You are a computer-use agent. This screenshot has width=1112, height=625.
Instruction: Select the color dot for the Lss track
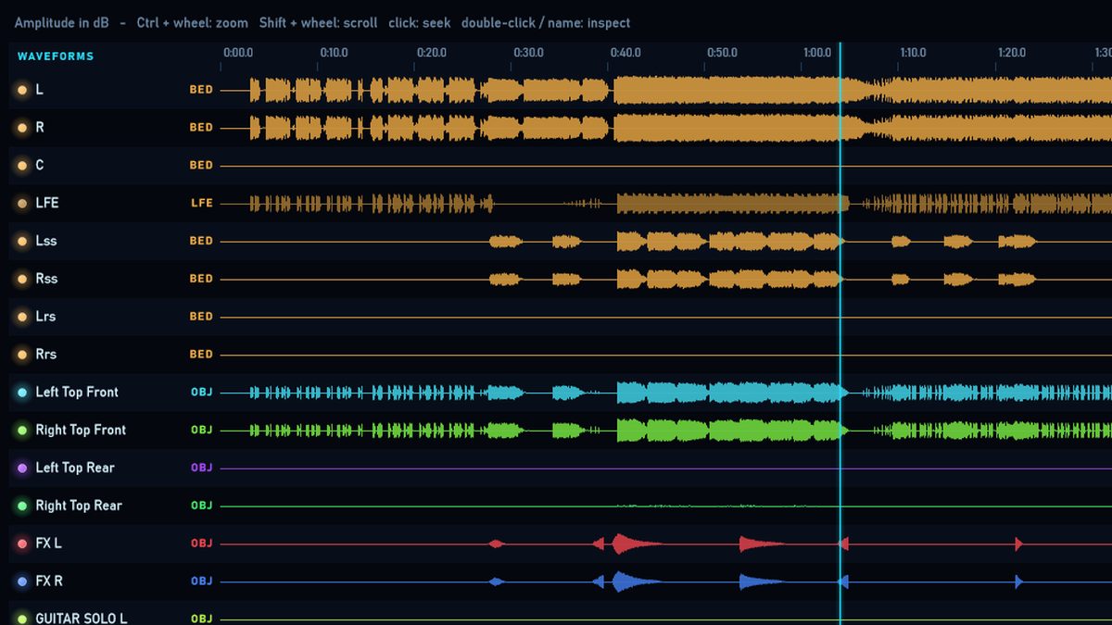click(22, 241)
